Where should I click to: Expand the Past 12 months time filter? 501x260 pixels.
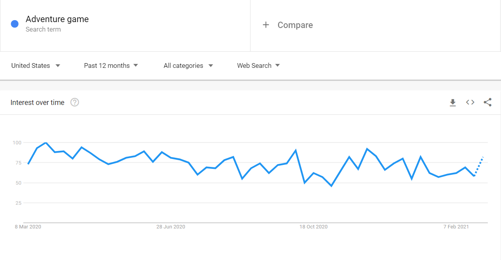coord(111,65)
